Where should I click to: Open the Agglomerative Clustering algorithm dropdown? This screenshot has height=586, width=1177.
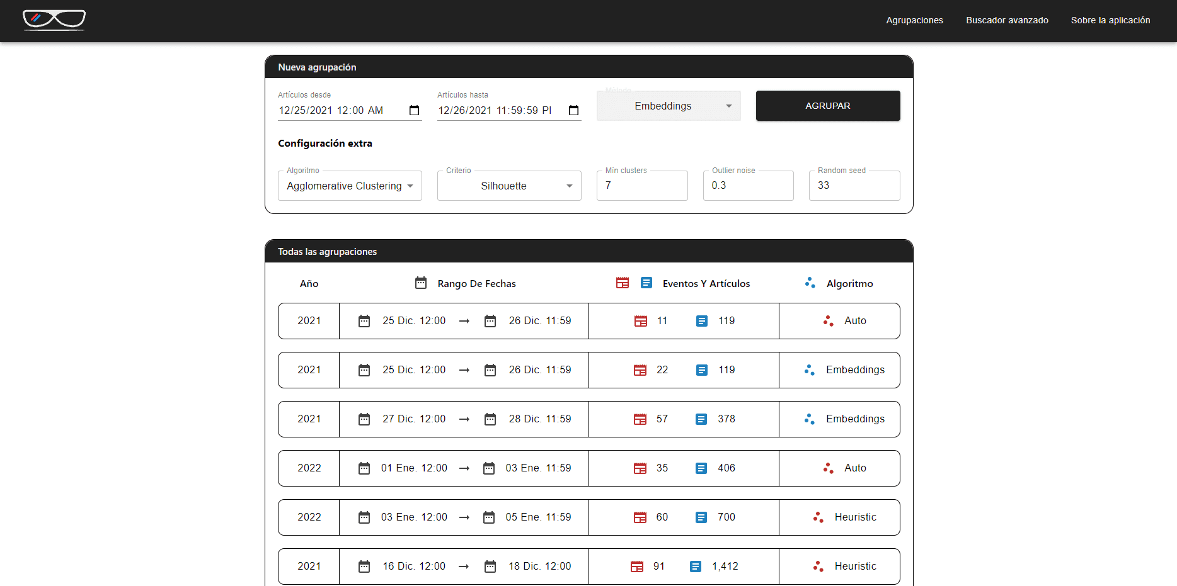(x=350, y=186)
